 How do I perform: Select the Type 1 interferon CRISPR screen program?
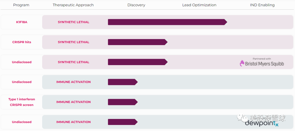click(22, 102)
